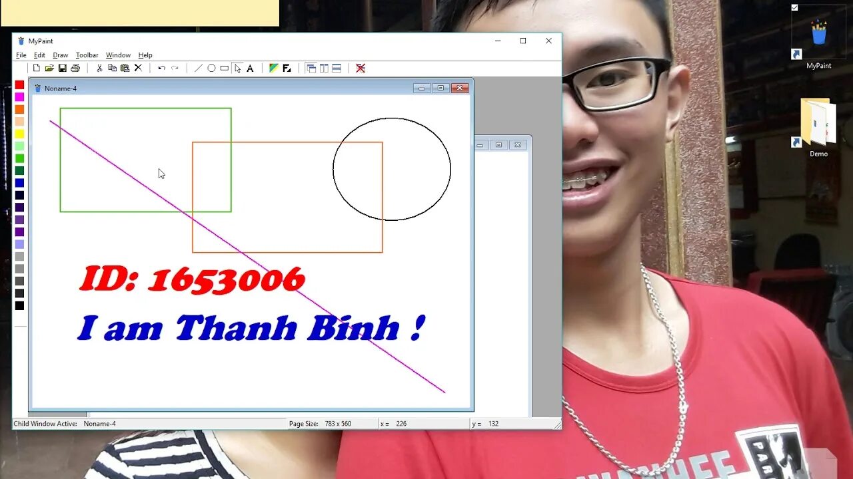This screenshot has height=479, width=853.
Task: Cascade child windows using toolbar icon
Action: click(311, 68)
